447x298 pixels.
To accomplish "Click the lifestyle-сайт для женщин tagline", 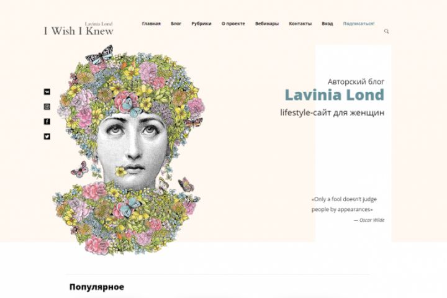I will (332, 112).
